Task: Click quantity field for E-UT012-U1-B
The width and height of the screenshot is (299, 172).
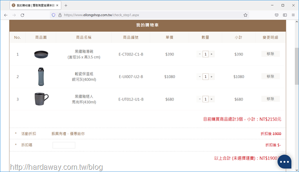Action: pyautogui.click(x=206, y=99)
